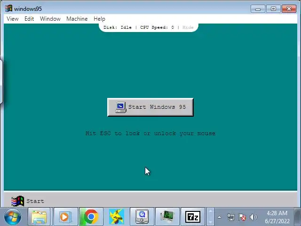Open the Windows 7 Start orb
This screenshot has width=301, height=226.
tap(13, 217)
